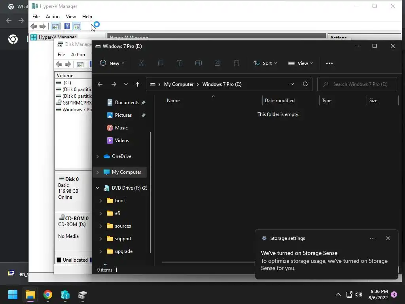Go back in File Explorer navigation

coord(100,84)
